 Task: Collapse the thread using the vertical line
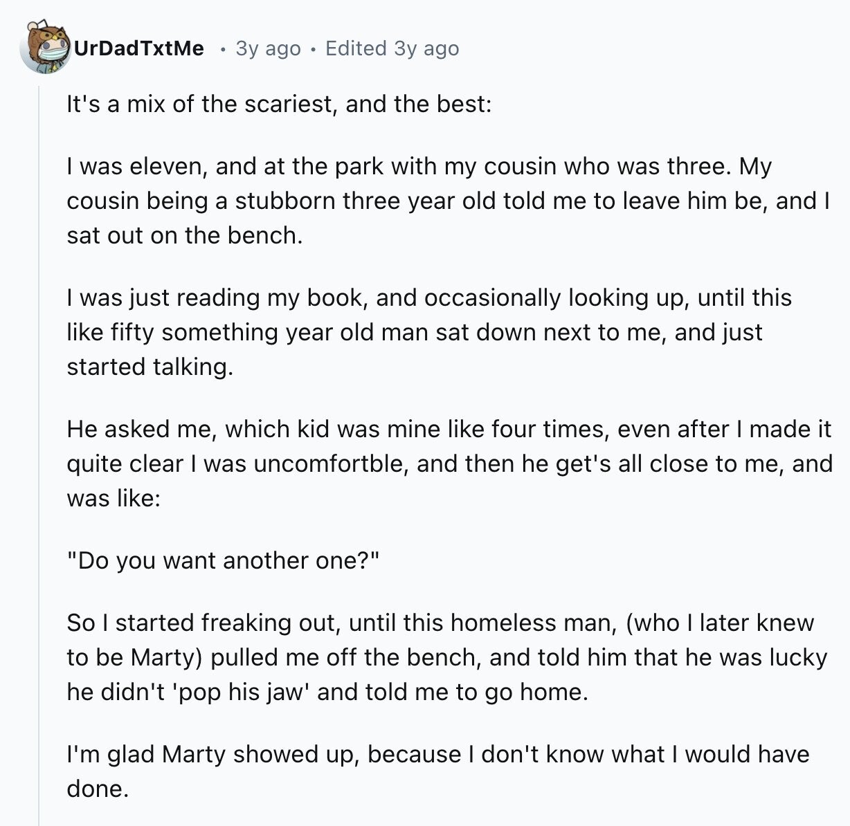click(39, 450)
